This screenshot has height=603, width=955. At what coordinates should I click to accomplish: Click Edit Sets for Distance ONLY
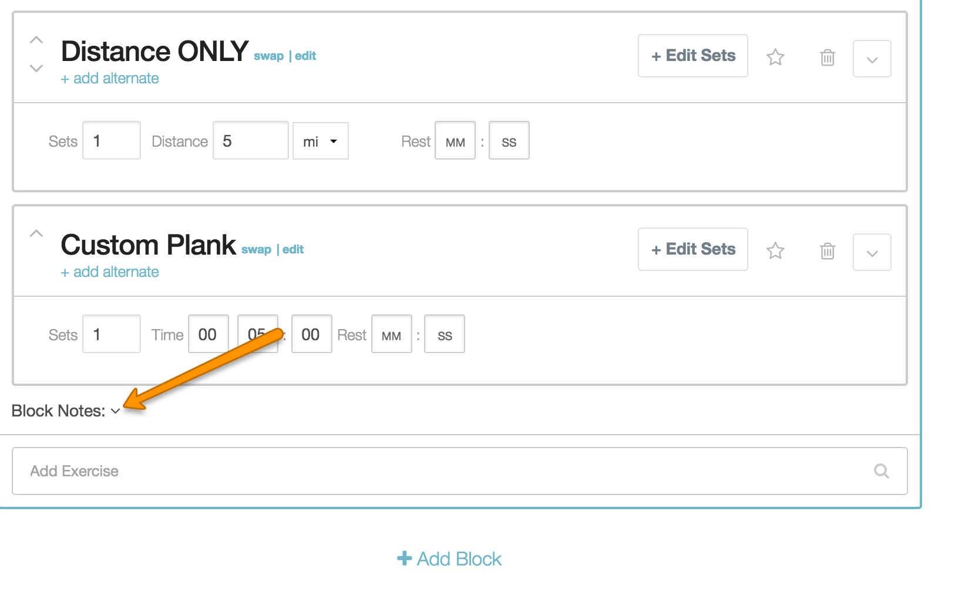point(693,56)
